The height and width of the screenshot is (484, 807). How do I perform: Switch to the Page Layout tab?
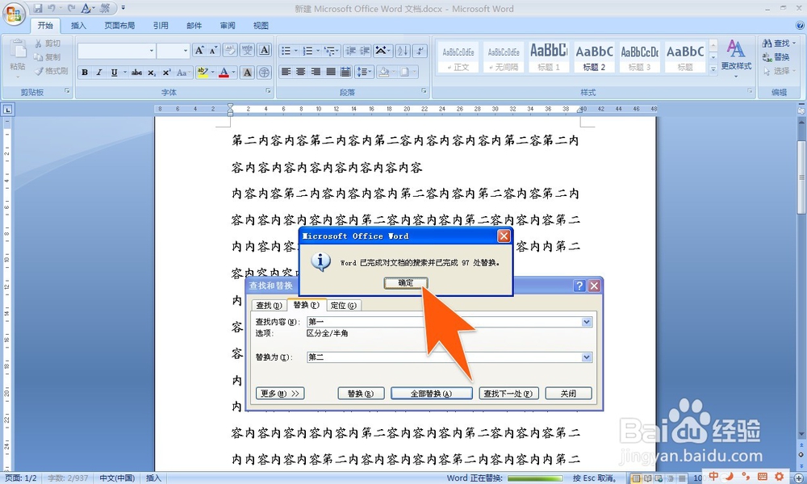(119, 25)
